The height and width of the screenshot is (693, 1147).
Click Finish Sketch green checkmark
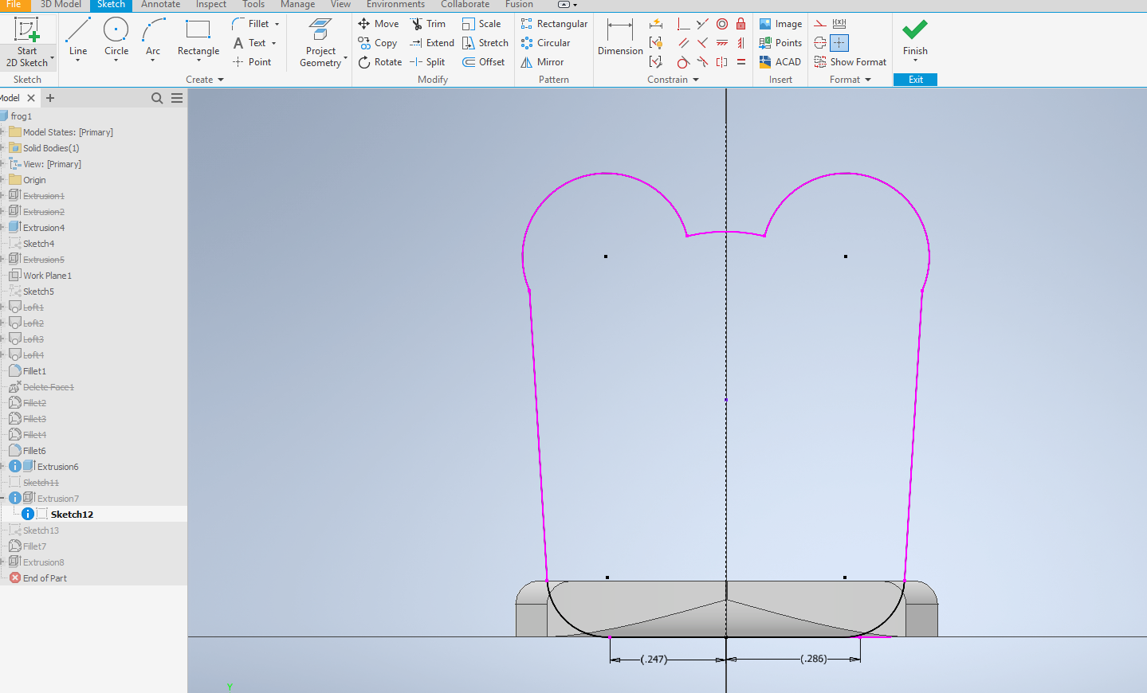pos(915,30)
